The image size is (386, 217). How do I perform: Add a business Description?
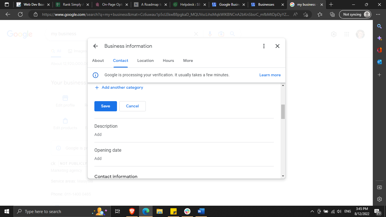click(x=98, y=134)
